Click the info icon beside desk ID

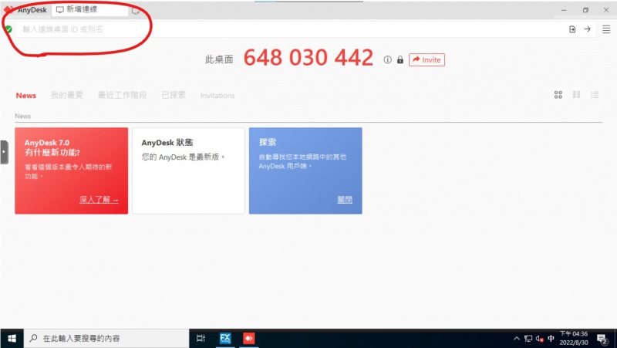coord(388,59)
